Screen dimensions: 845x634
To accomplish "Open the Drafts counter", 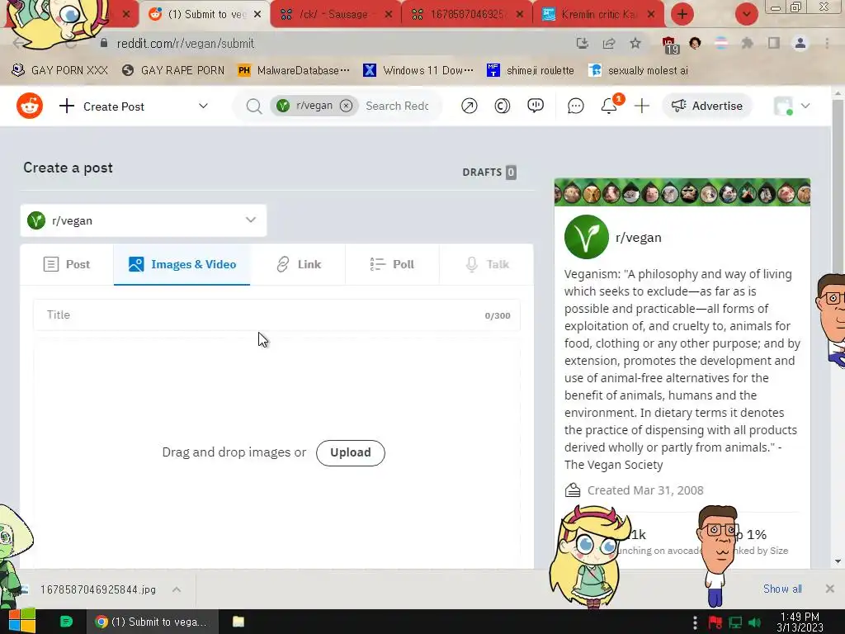I will tap(489, 172).
